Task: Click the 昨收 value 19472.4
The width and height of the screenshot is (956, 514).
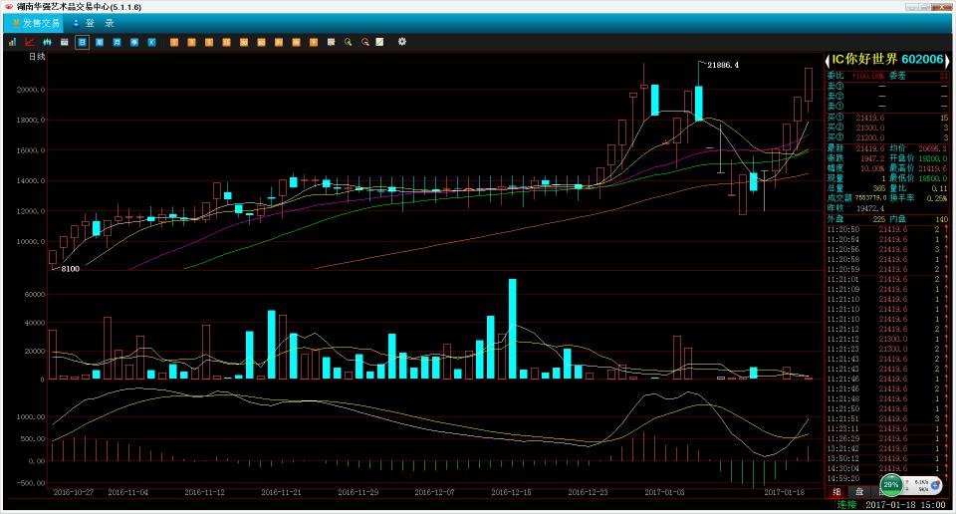Action: 870,208
